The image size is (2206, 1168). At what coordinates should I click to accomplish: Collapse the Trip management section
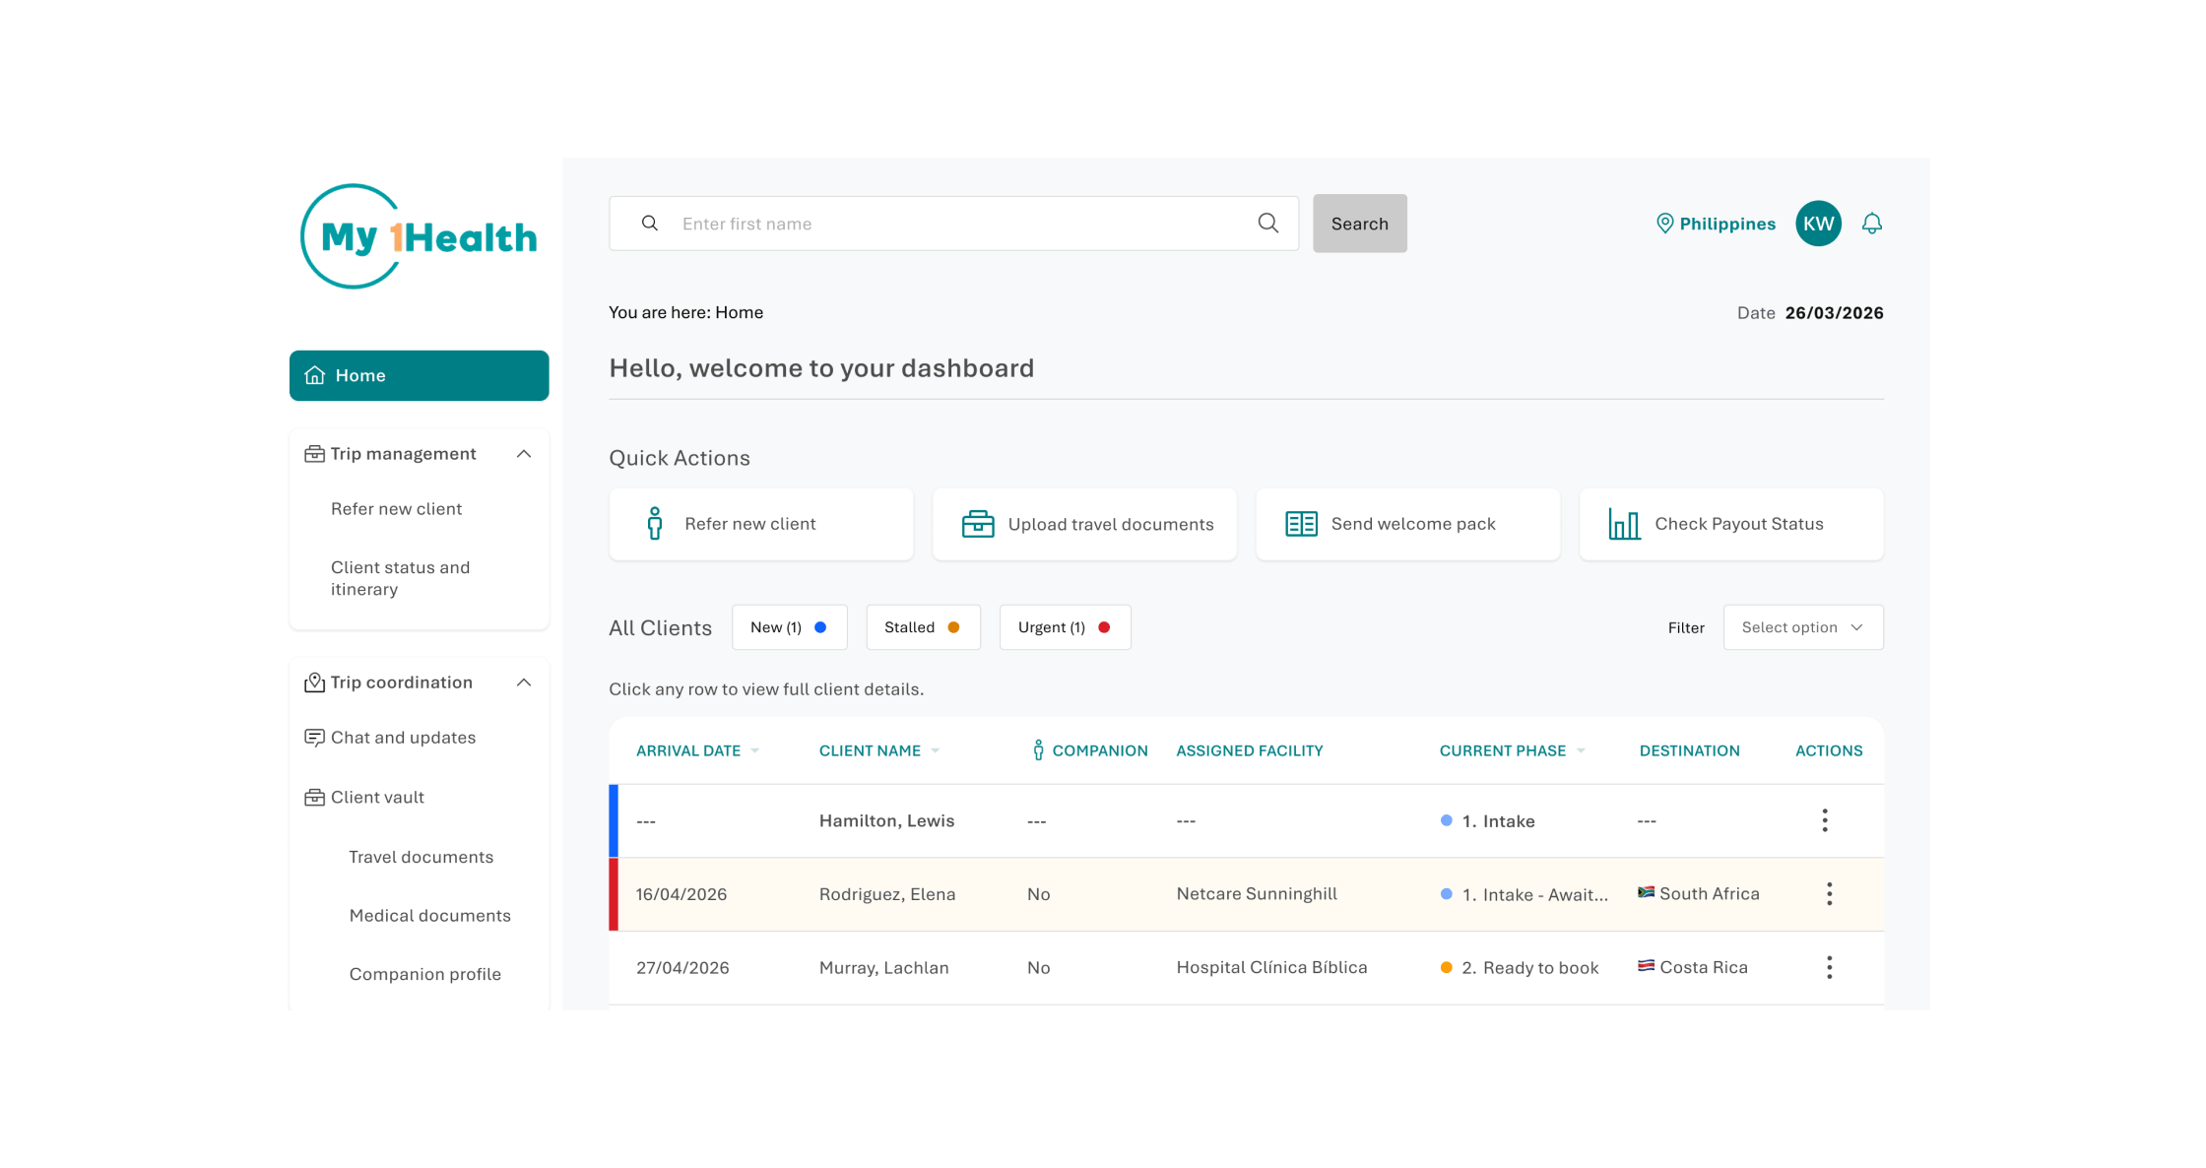tap(524, 454)
